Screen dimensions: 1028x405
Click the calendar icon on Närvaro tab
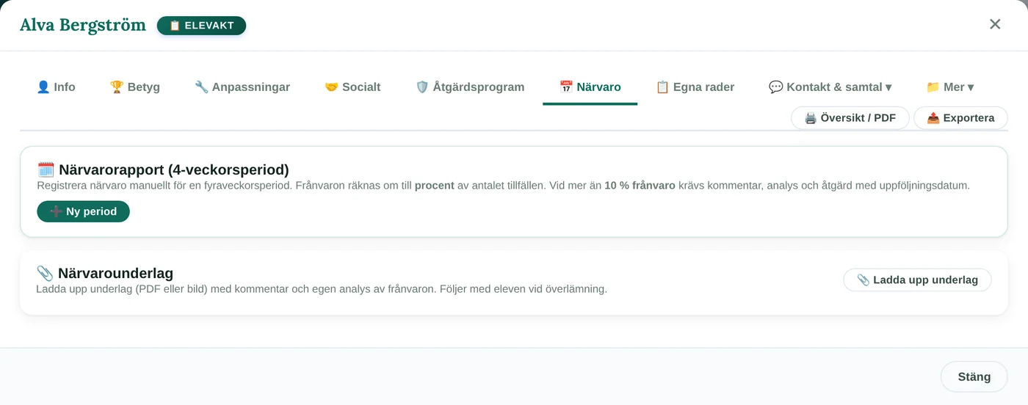click(x=566, y=87)
